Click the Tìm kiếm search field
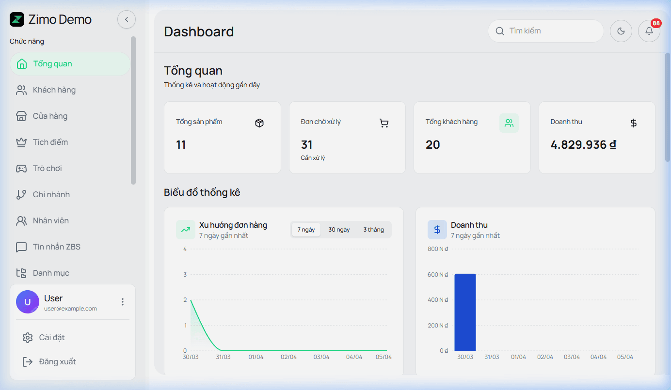The height and width of the screenshot is (390, 671). click(x=545, y=31)
